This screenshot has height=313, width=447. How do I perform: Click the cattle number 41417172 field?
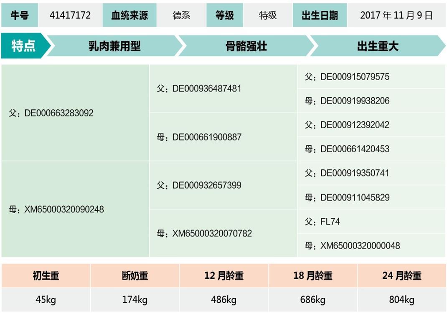pos(70,15)
